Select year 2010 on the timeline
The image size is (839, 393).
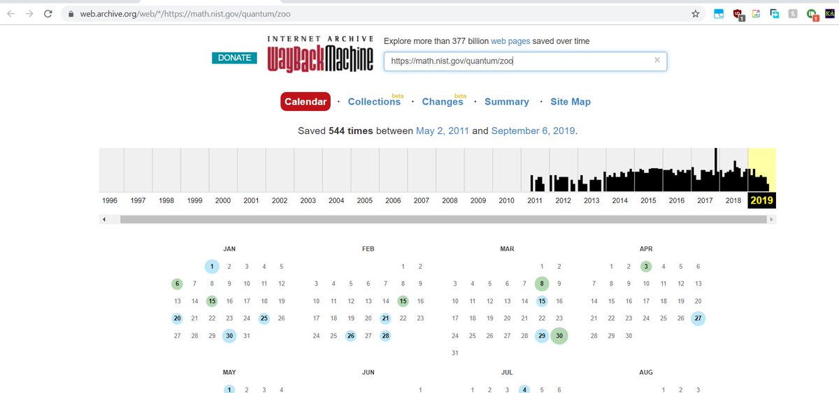pos(507,200)
